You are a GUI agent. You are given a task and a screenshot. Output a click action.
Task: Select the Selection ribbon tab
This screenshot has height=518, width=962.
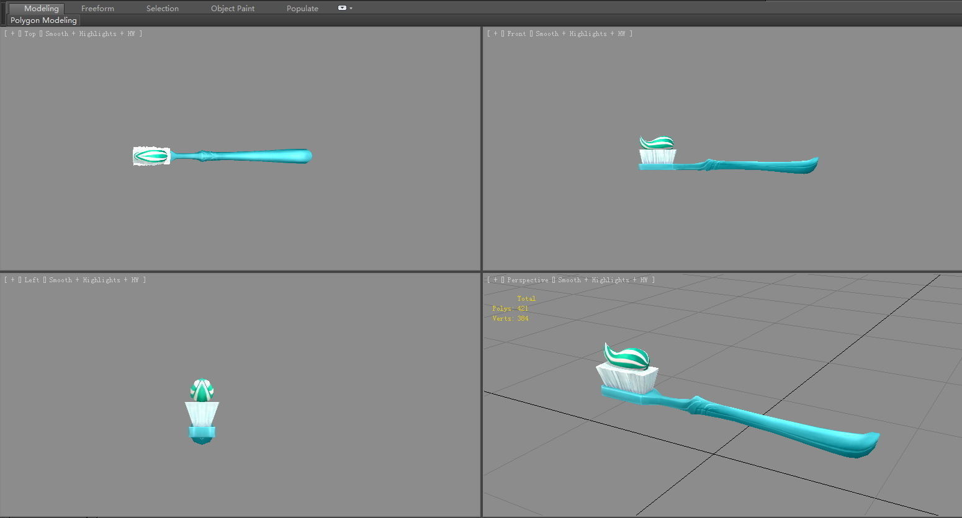click(162, 9)
